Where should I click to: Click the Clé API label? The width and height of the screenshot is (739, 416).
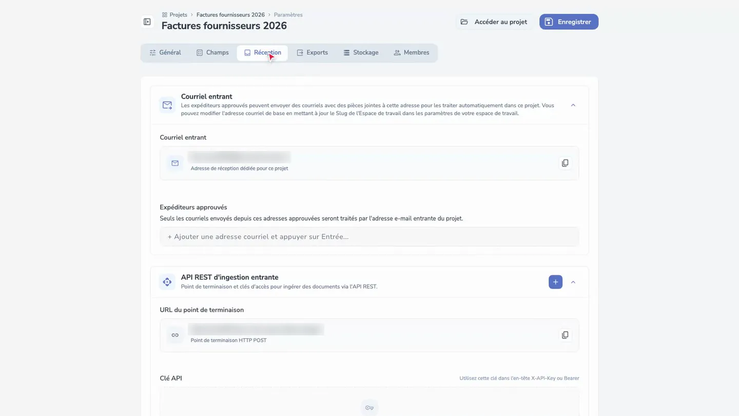[x=171, y=379]
